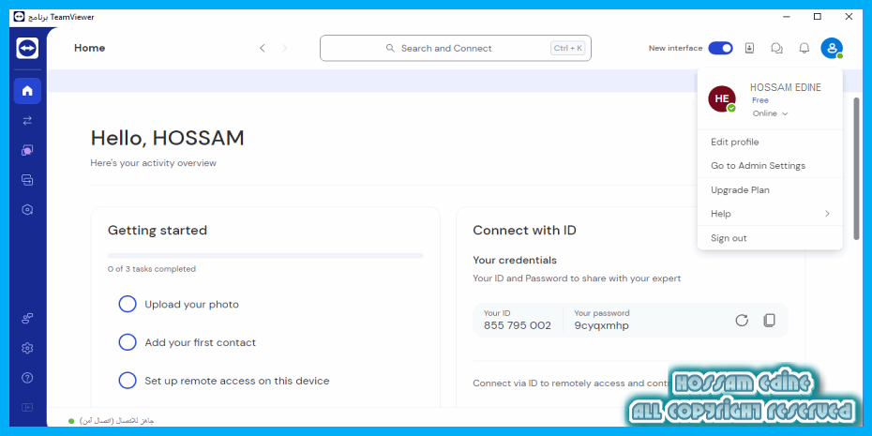Open the chat bubbles icon in the header

(777, 49)
